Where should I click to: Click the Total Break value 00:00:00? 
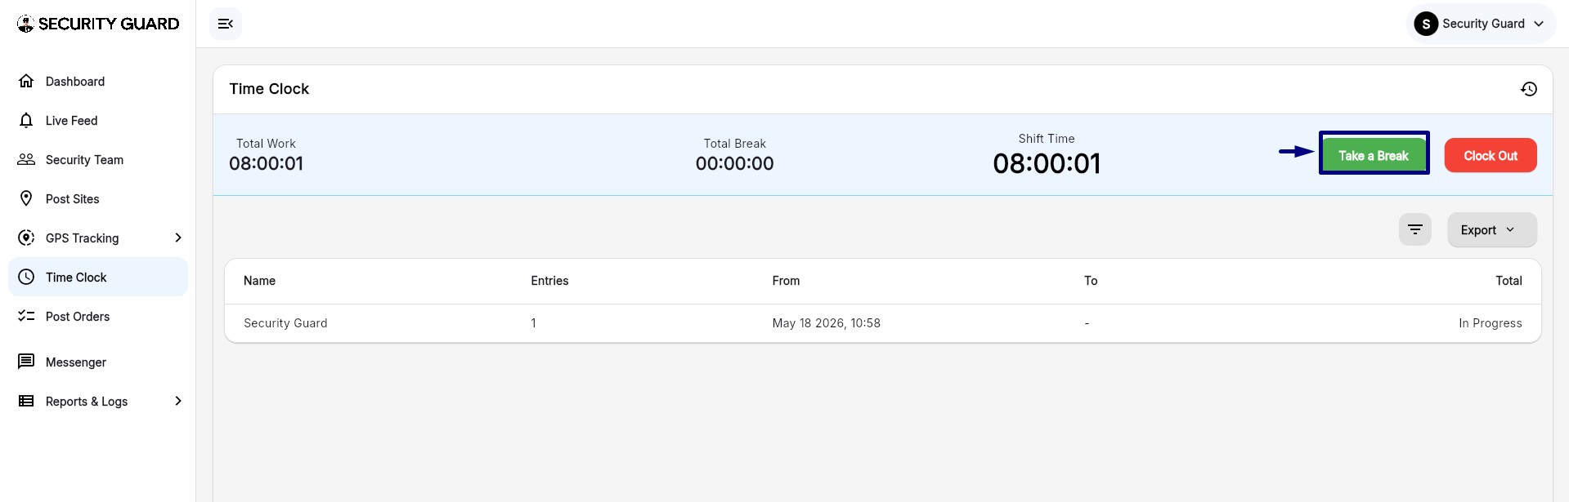pos(734,163)
